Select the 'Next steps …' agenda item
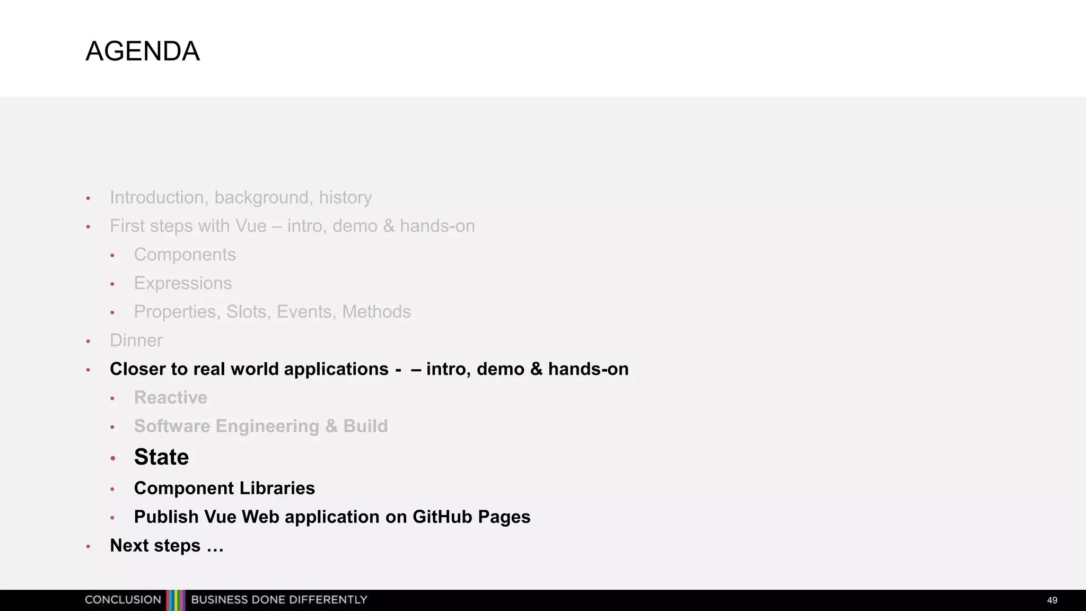The width and height of the screenshot is (1086, 611). click(x=167, y=545)
